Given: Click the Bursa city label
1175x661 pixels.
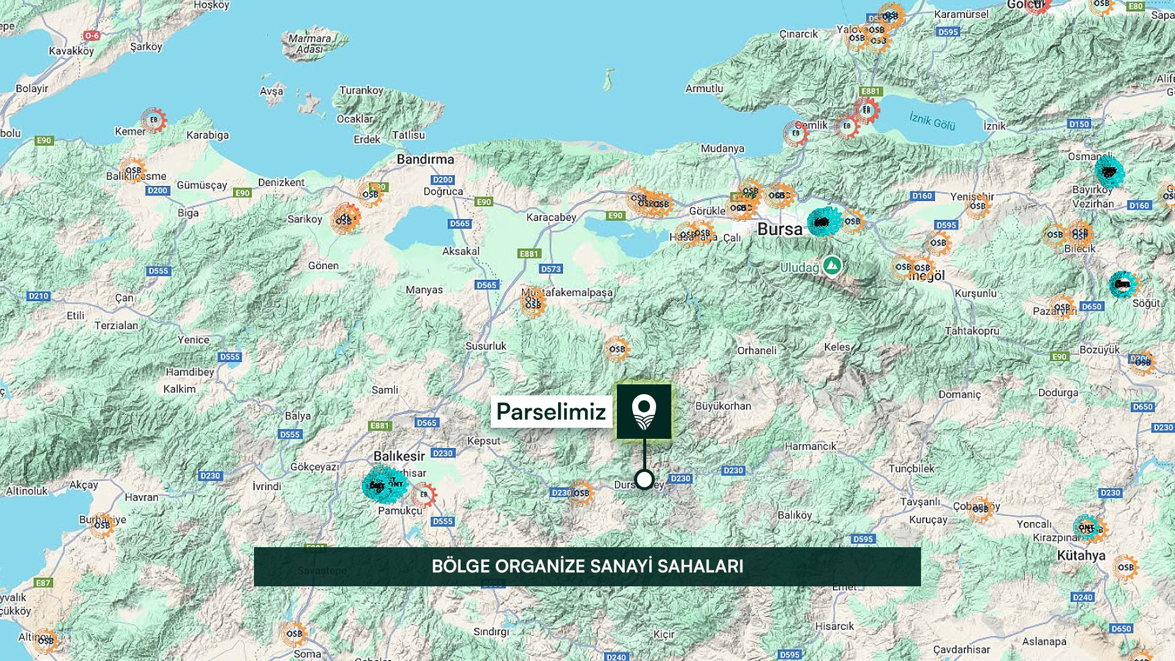Looking at the screenshot, I should (780, 230).
